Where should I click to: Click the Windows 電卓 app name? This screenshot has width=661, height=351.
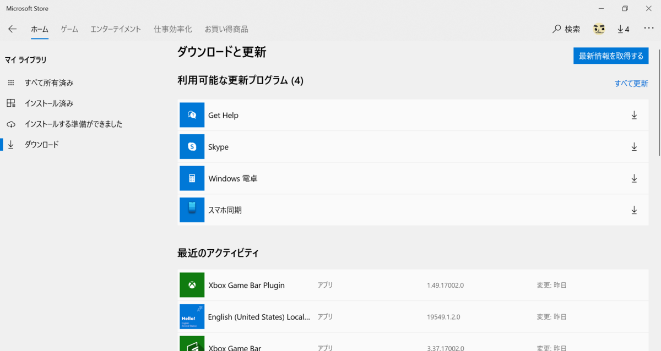point(232,179)
